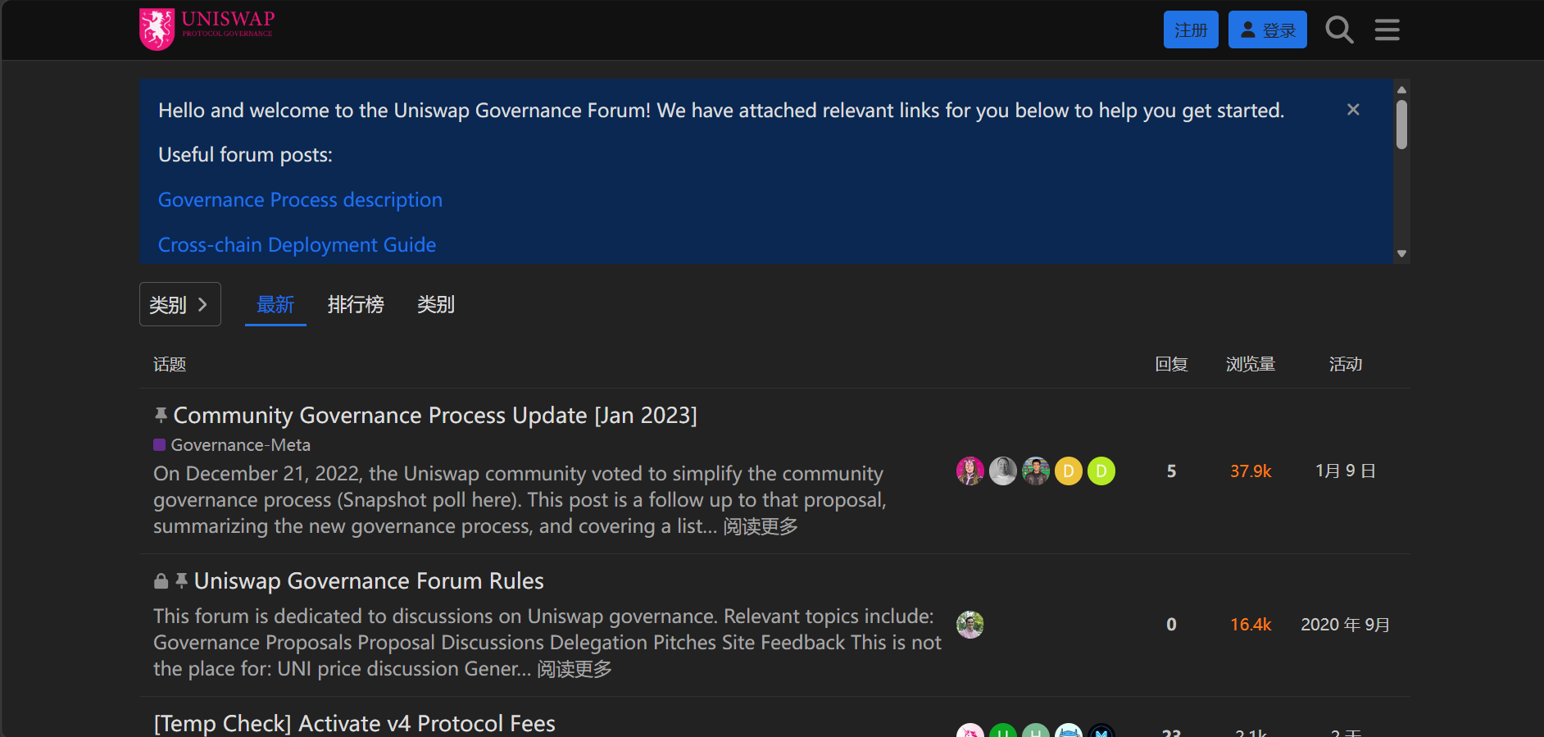This screenshot has width=1544, height=737.
Task: Click the banner scrollbar down arrow
Action: (1401, 253)
